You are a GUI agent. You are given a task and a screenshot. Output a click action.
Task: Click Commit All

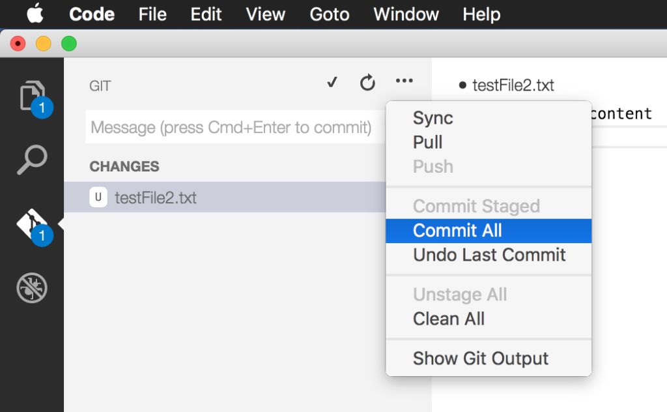coord(457,230)
